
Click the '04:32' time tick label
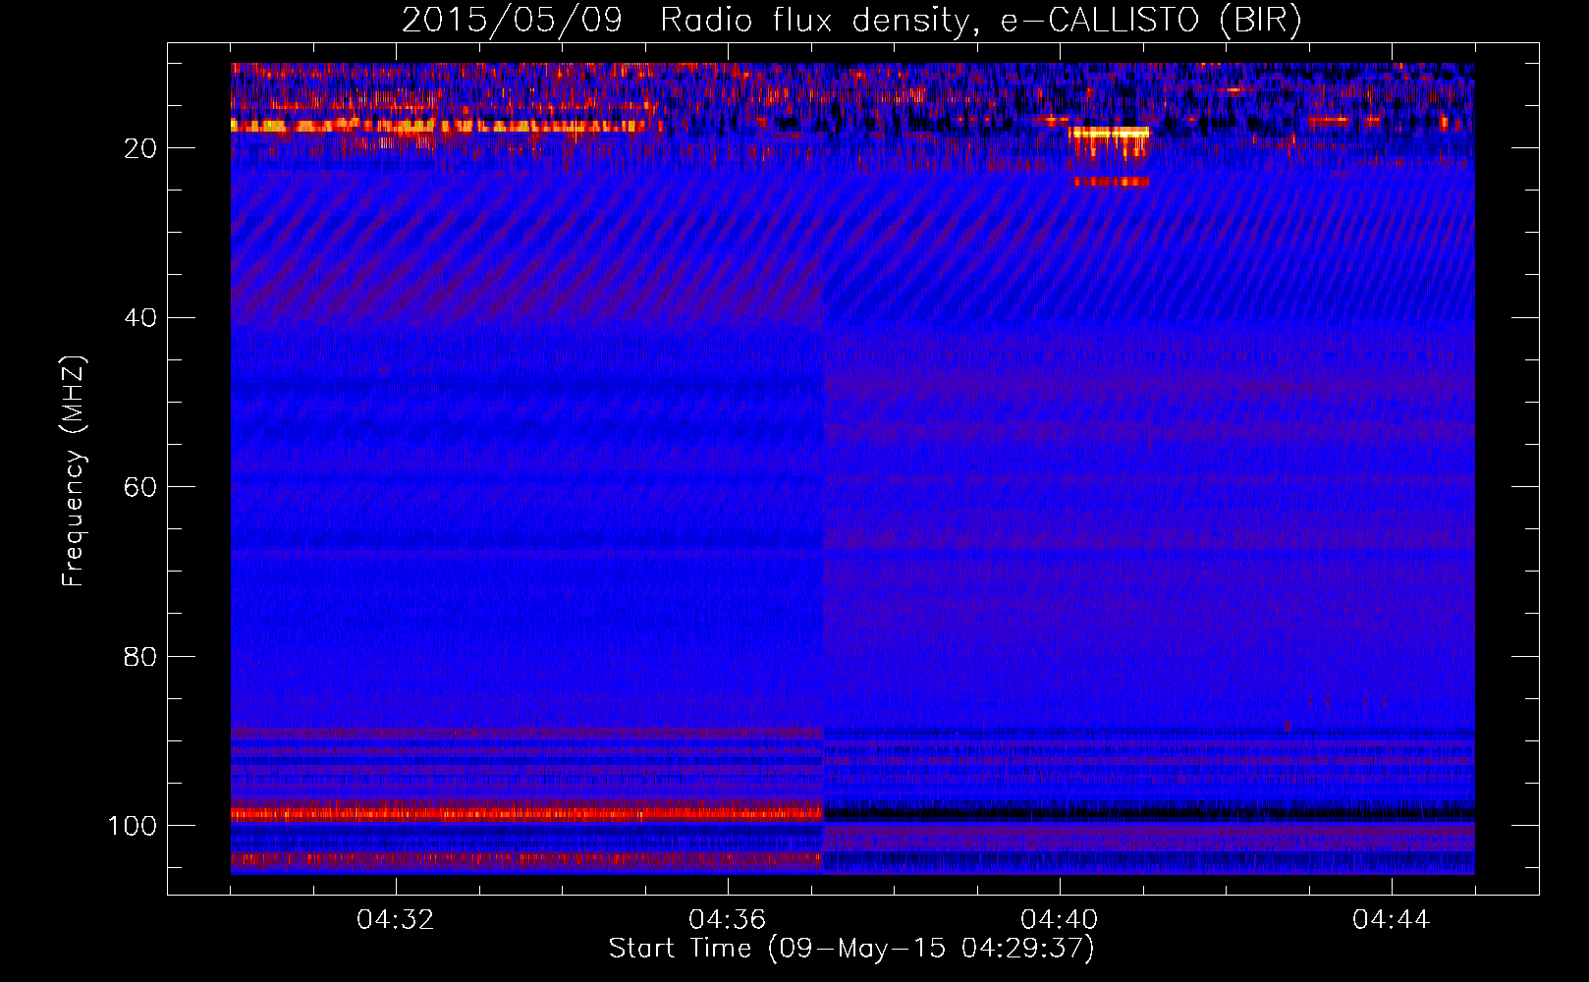pos(396,920)
